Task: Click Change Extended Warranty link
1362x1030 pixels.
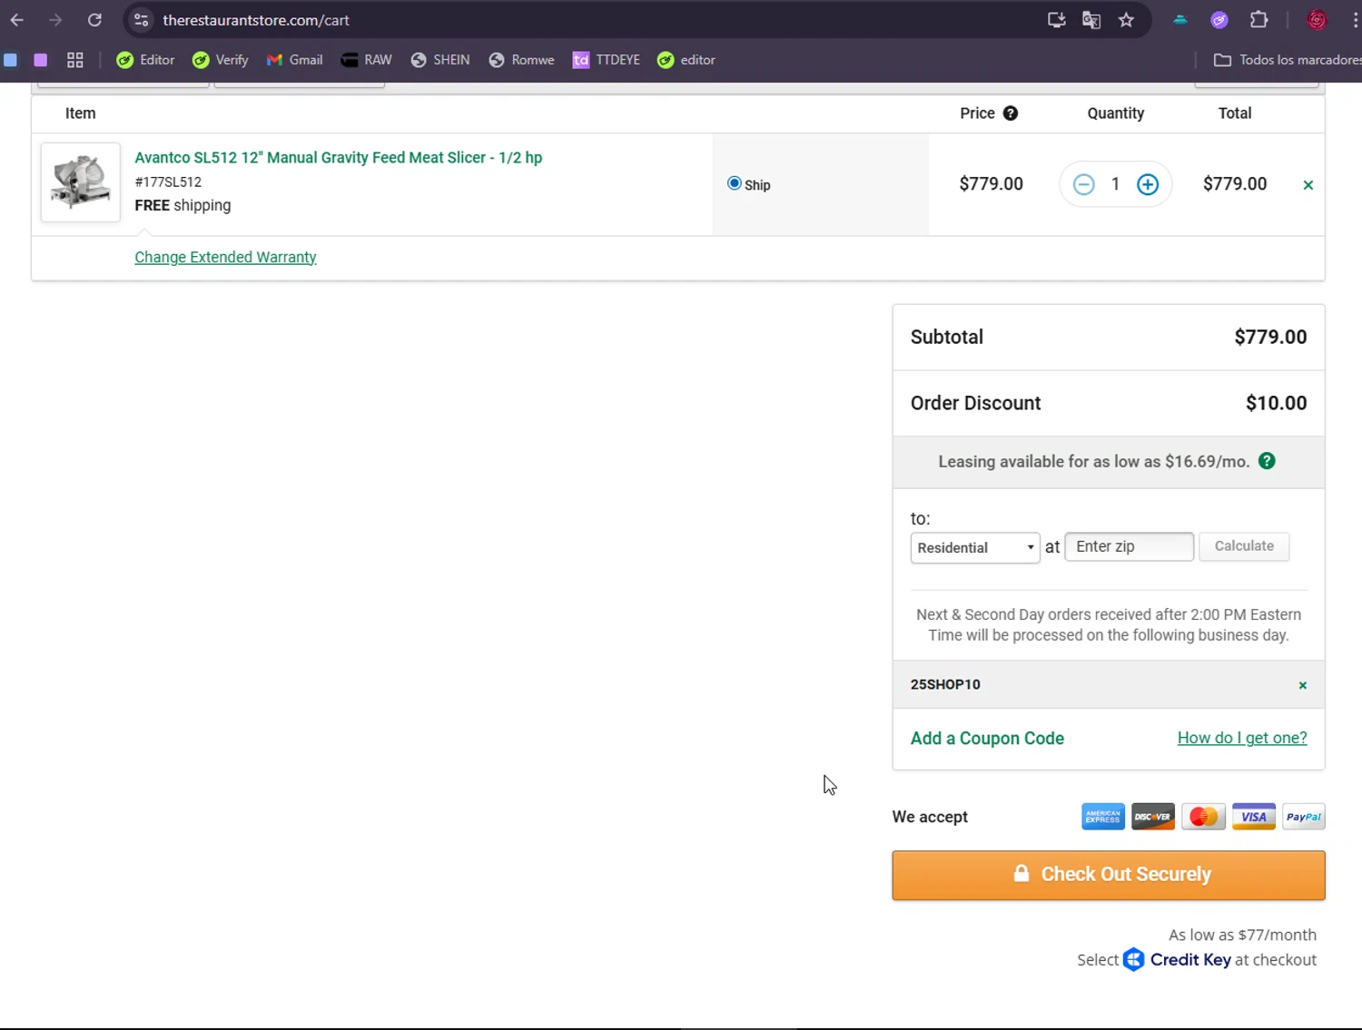Action: pyautogui.click(x=225, y=257)
